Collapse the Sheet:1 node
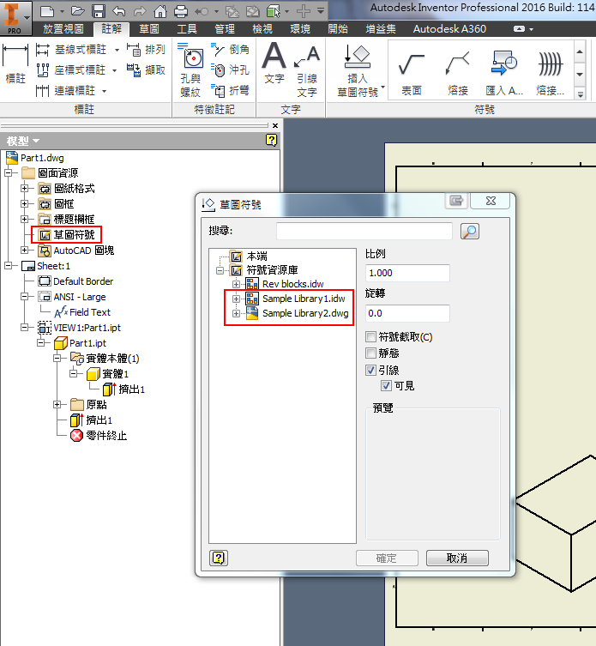Viewport: 596px width, 646px height. [9, 266]
